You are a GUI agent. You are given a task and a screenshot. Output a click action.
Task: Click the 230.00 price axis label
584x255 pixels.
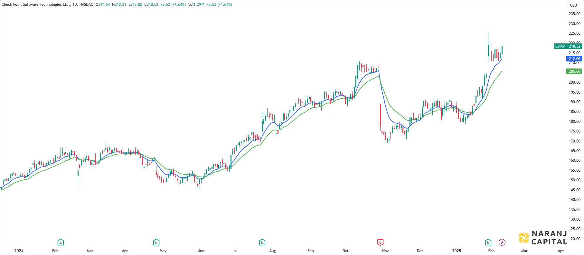click(574, 24)
